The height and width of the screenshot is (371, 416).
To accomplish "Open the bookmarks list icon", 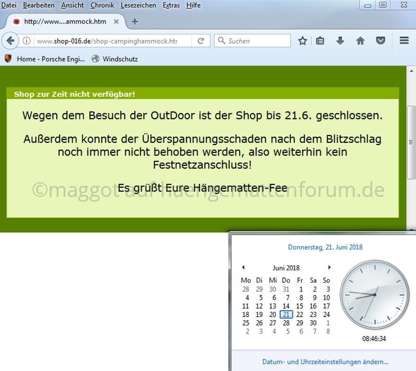I will (x=321, y=41).
